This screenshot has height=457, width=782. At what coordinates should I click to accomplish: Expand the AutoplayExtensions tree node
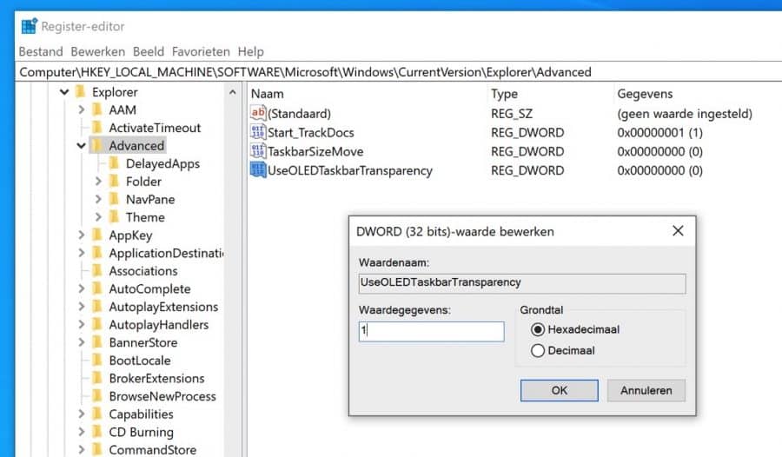pyautogui.click(x=82, y=307)
